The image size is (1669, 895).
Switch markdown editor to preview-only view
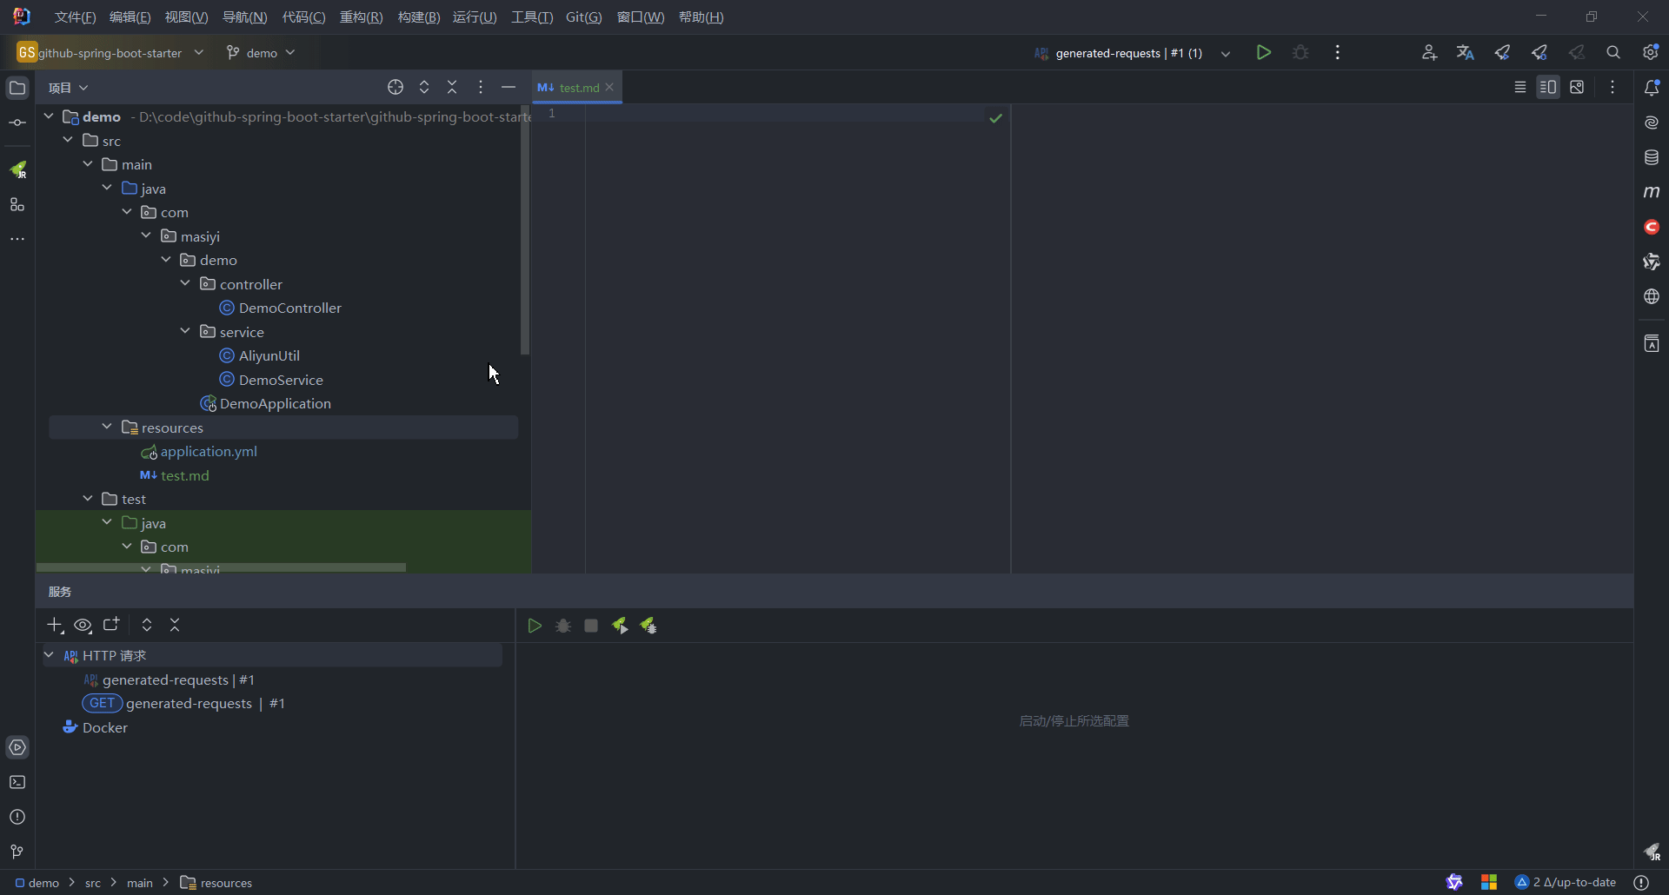(x=1577, y=87)
